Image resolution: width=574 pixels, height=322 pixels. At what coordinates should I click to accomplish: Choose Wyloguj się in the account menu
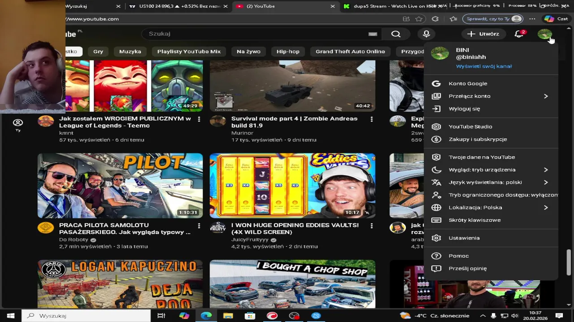pos(491,109)
